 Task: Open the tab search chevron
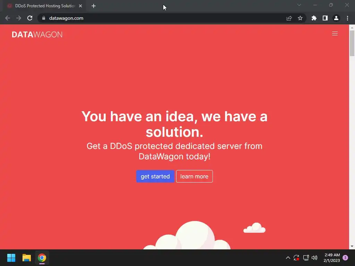click(299, 5)
